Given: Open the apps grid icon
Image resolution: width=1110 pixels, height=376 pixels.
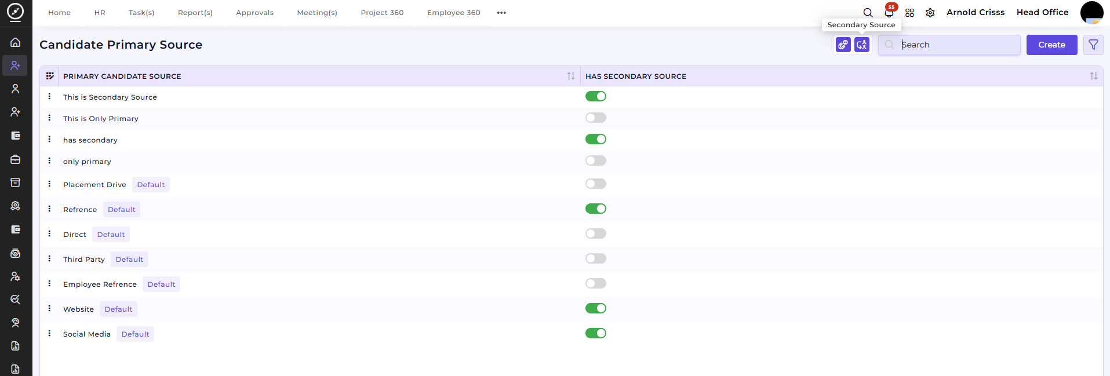Looking at the screenshot, I should click(909, 13).
